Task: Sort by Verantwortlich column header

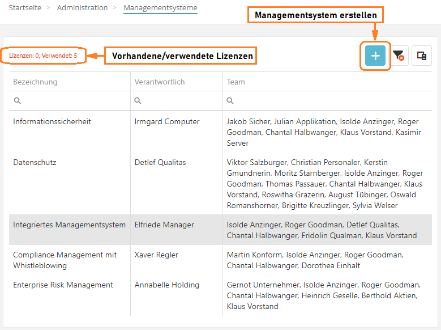Action: click(x=160, y=82)
